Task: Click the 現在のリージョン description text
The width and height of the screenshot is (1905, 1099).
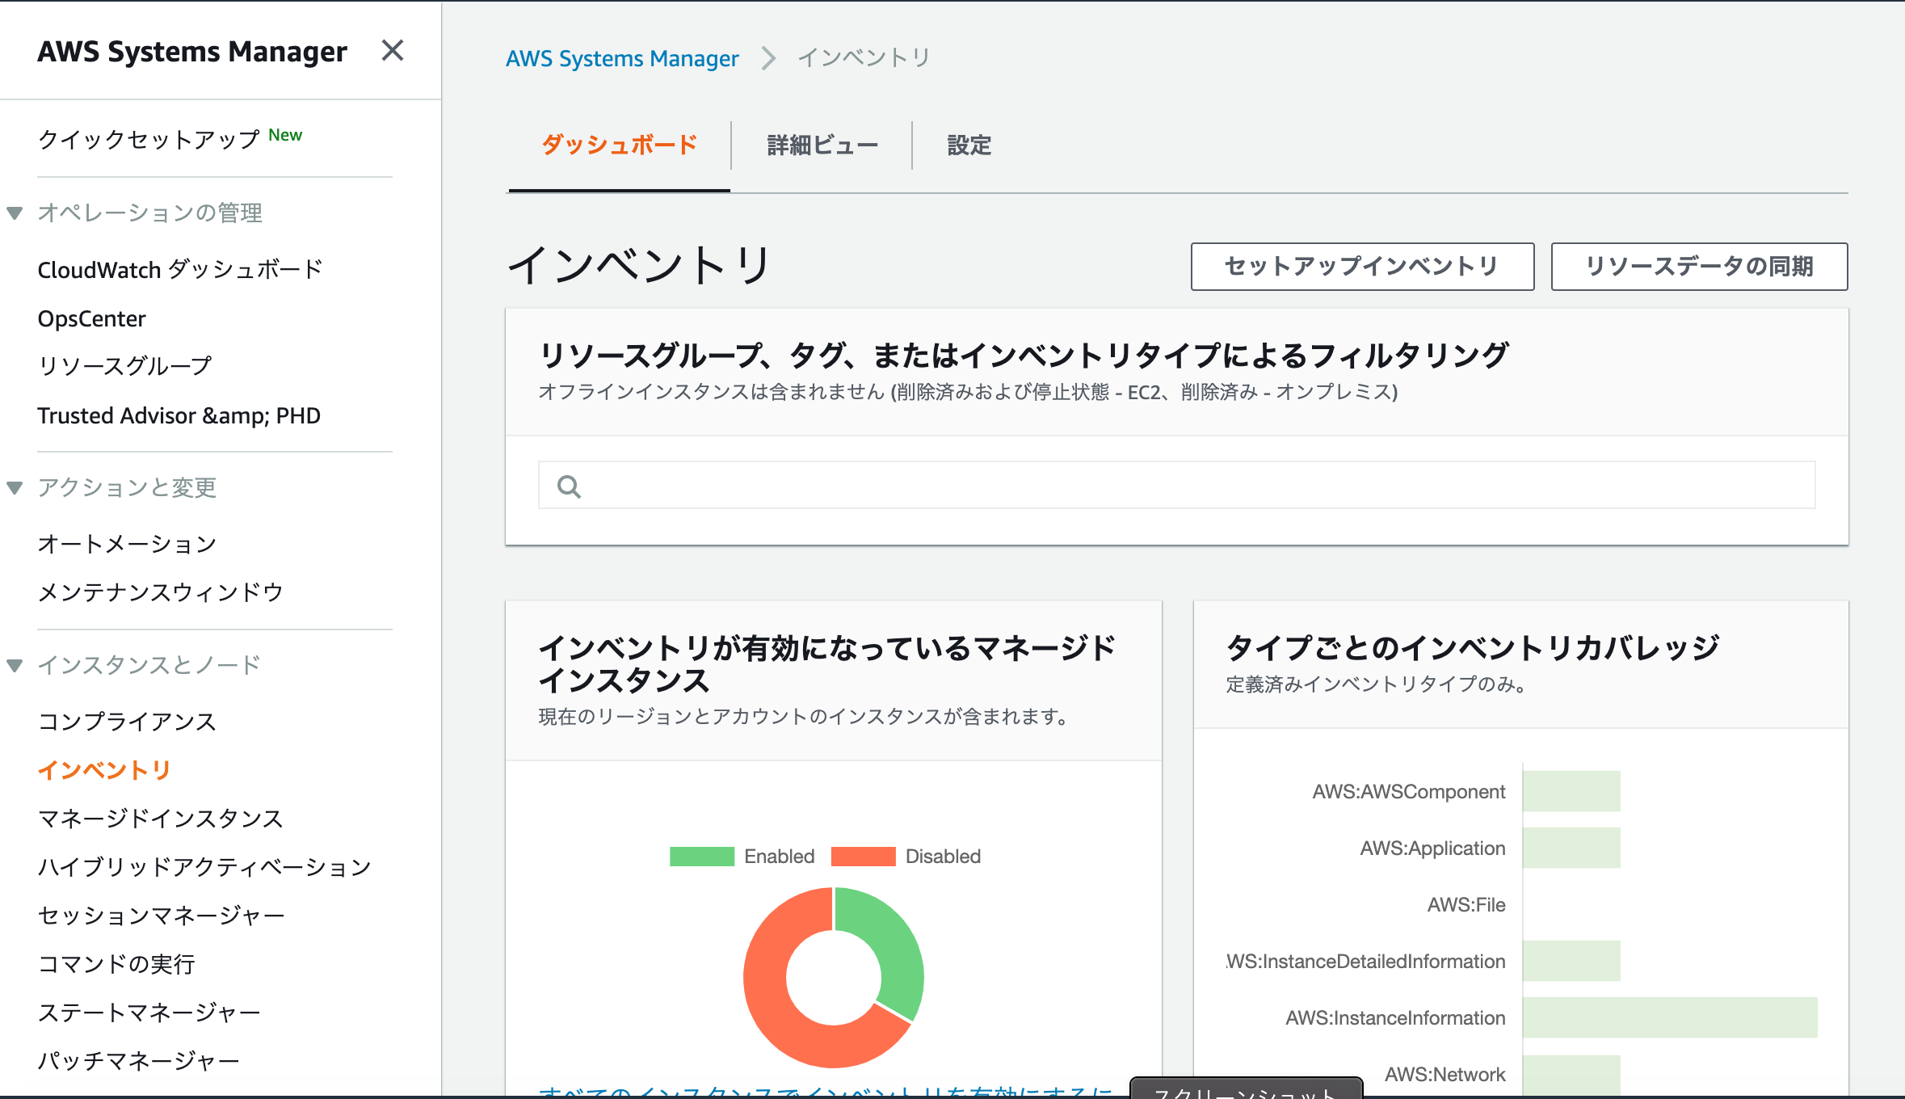Action: (804, 717)
